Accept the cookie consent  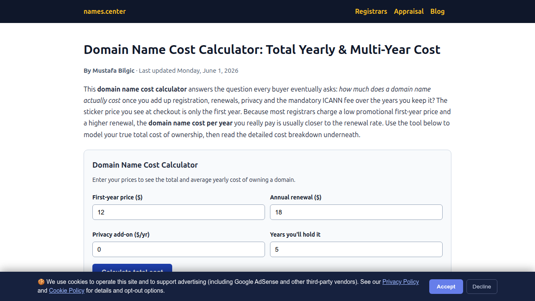click(446, 286)
